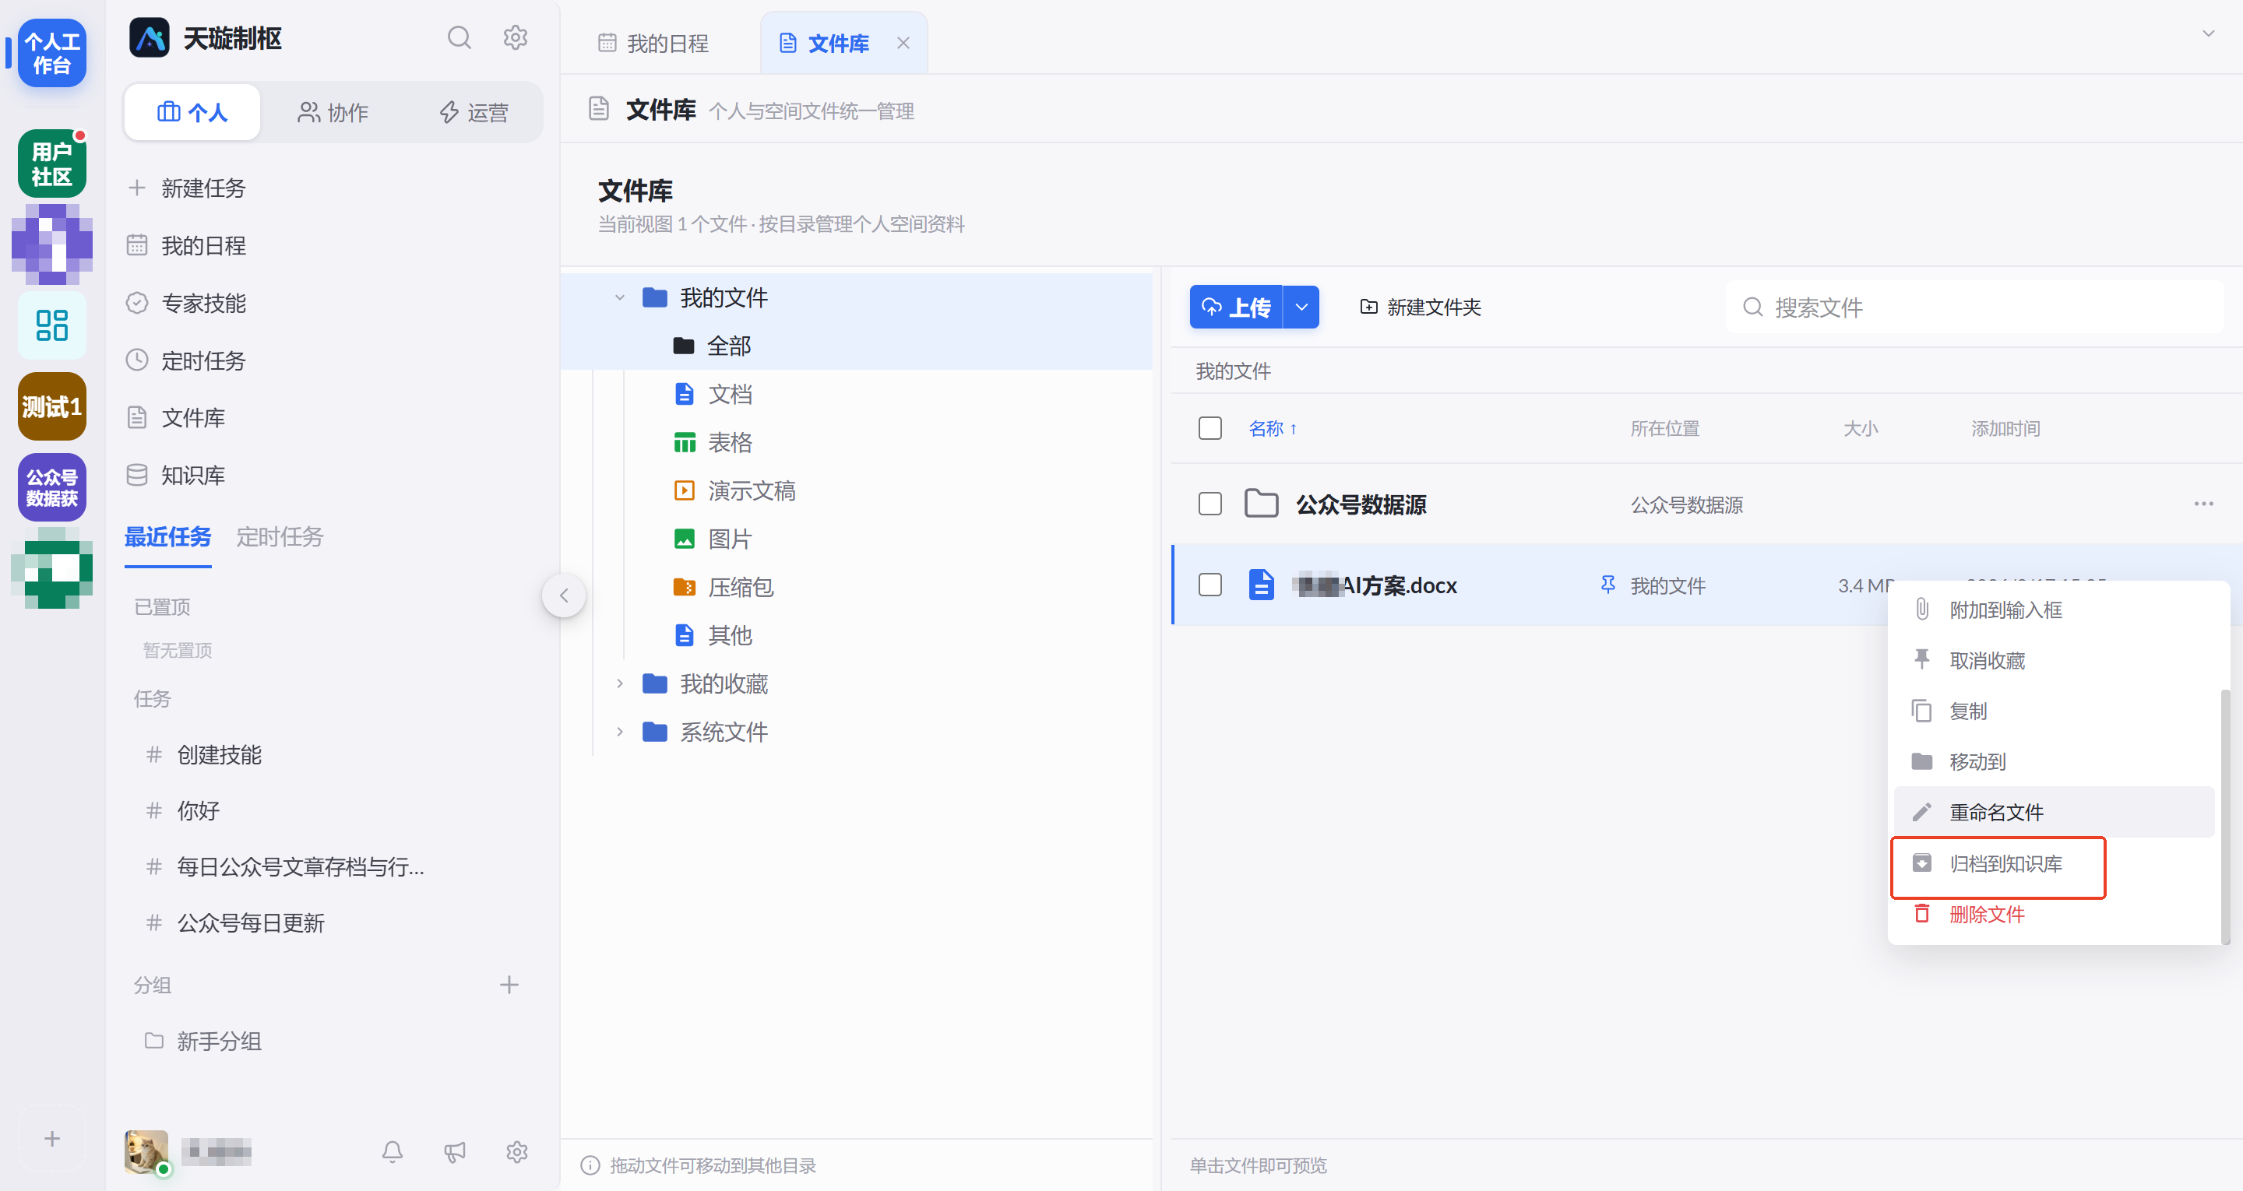Click 新建任务 in the sidebar
2243x1191 pixels.
[x=202, y=188]
